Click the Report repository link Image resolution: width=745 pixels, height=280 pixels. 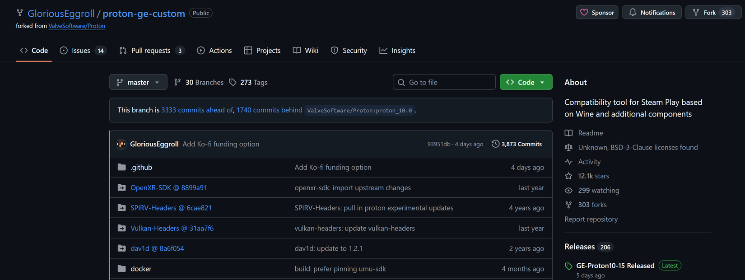591,219
